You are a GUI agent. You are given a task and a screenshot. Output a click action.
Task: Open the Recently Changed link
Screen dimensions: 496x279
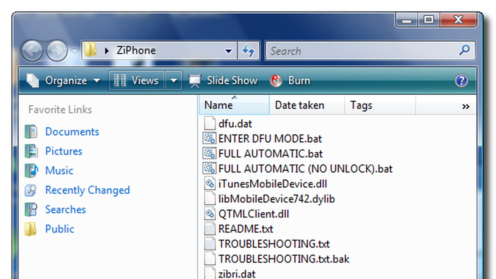(x=88, y=190)
